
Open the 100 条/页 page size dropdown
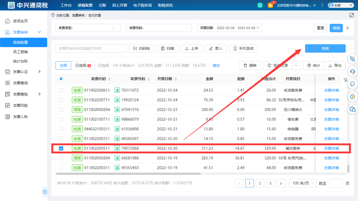(303, 183)
